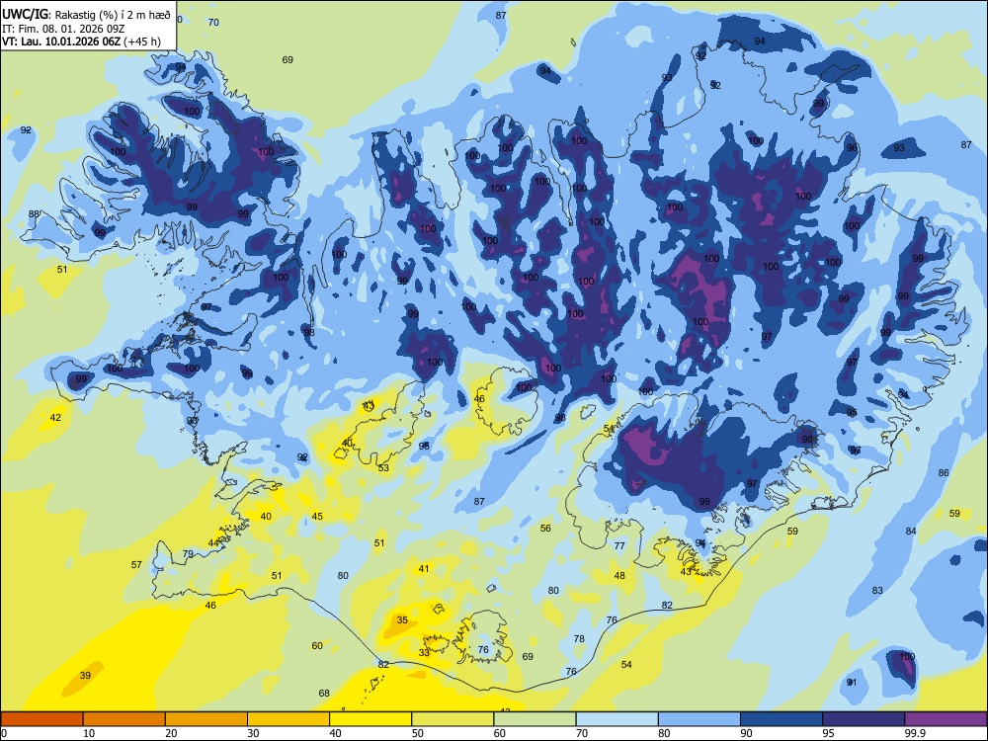
Task: Select the light blue 80–90 legend swatch
Action: pyautogui.click(x=700, y=719)
